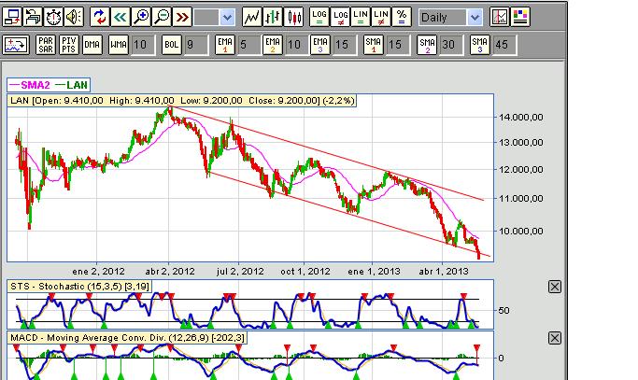The height and width of the screenshot is (380, 638).
Task: Click the stopwatch timer icon
Action: (53, 17)
